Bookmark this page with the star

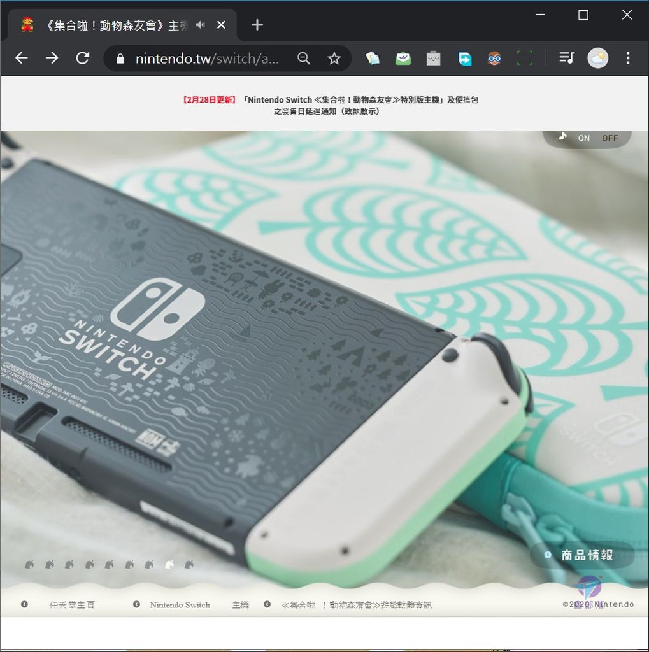(x=334, y=58)
